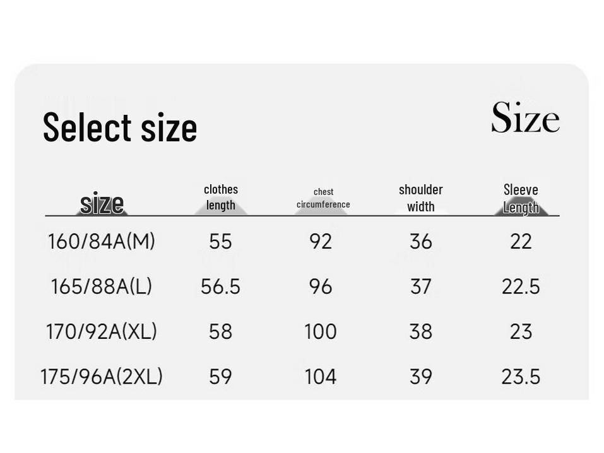Click the 'clothes length' column header
This screenshot has height=453, width=604.
221,197
